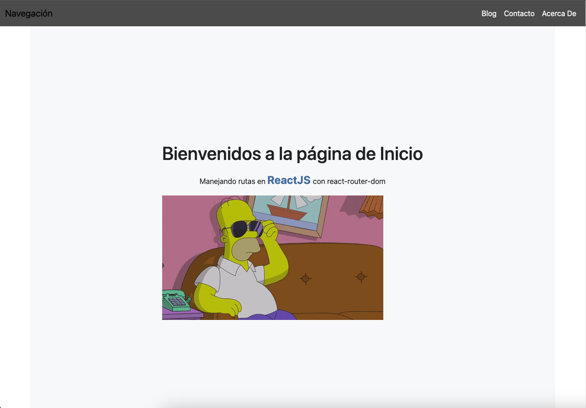Click the text 'Manejando rutas en'
Image resolution: width=586 pixels, height=408 pixels.
(232, 182)
